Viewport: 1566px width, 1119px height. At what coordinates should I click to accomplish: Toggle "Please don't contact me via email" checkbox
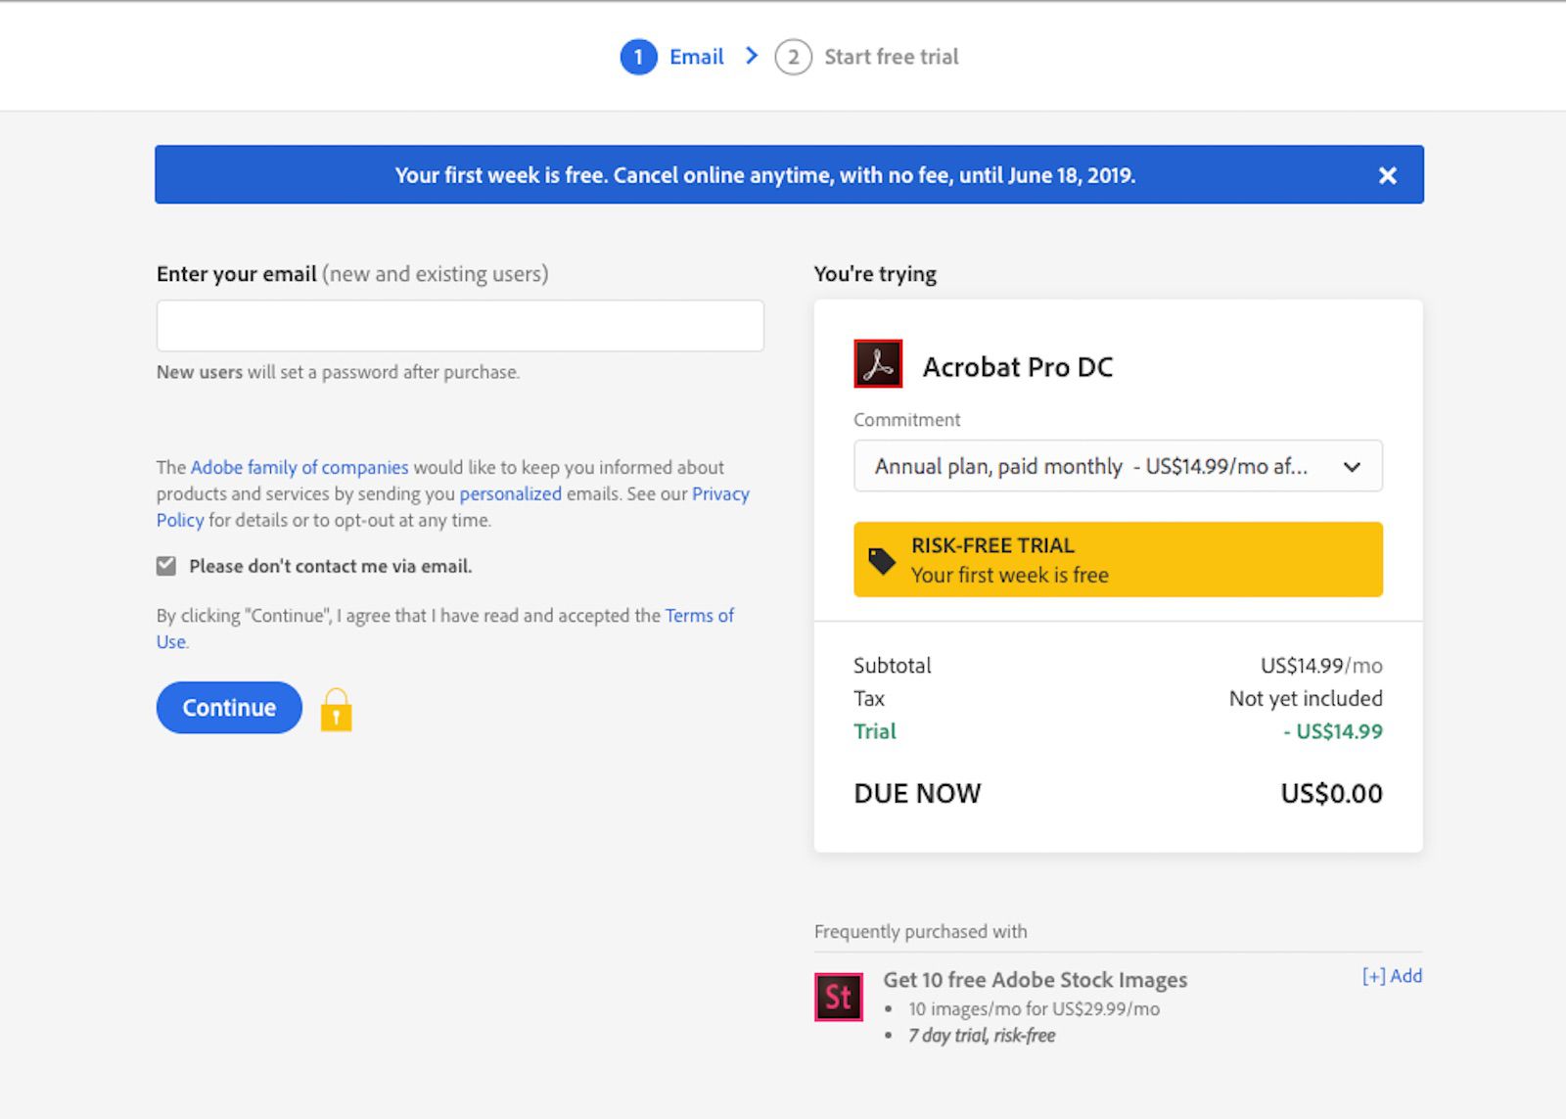tap(166, 566)
